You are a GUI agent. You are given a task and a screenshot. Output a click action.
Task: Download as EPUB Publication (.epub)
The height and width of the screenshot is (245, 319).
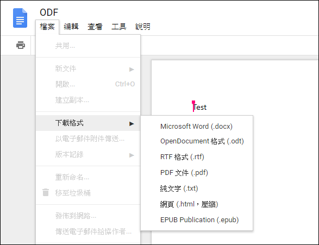[197, 220]
